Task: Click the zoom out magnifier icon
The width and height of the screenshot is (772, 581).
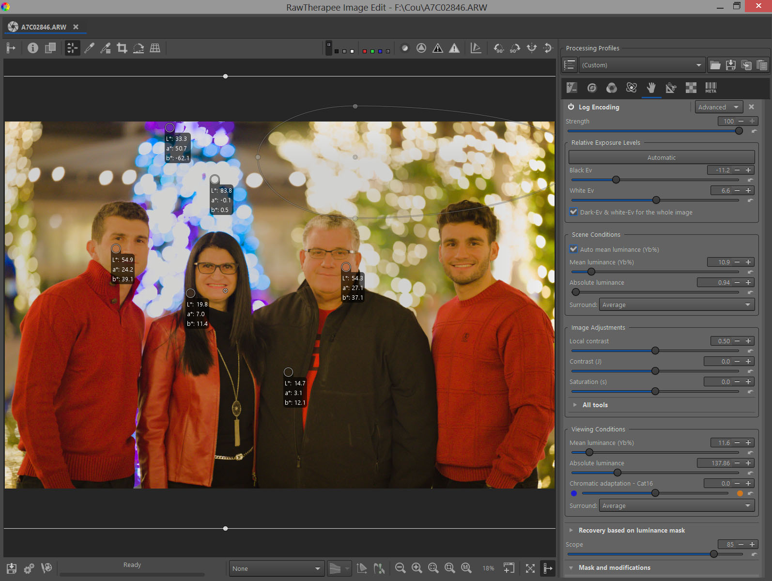Action: point(400,568)
